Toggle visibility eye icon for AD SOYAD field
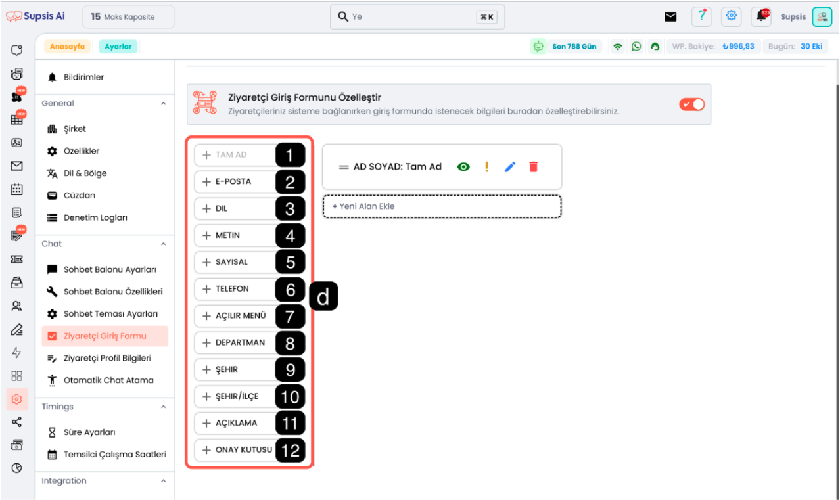Viewport: 840px width, 500px height. click(x=463, y=167)
